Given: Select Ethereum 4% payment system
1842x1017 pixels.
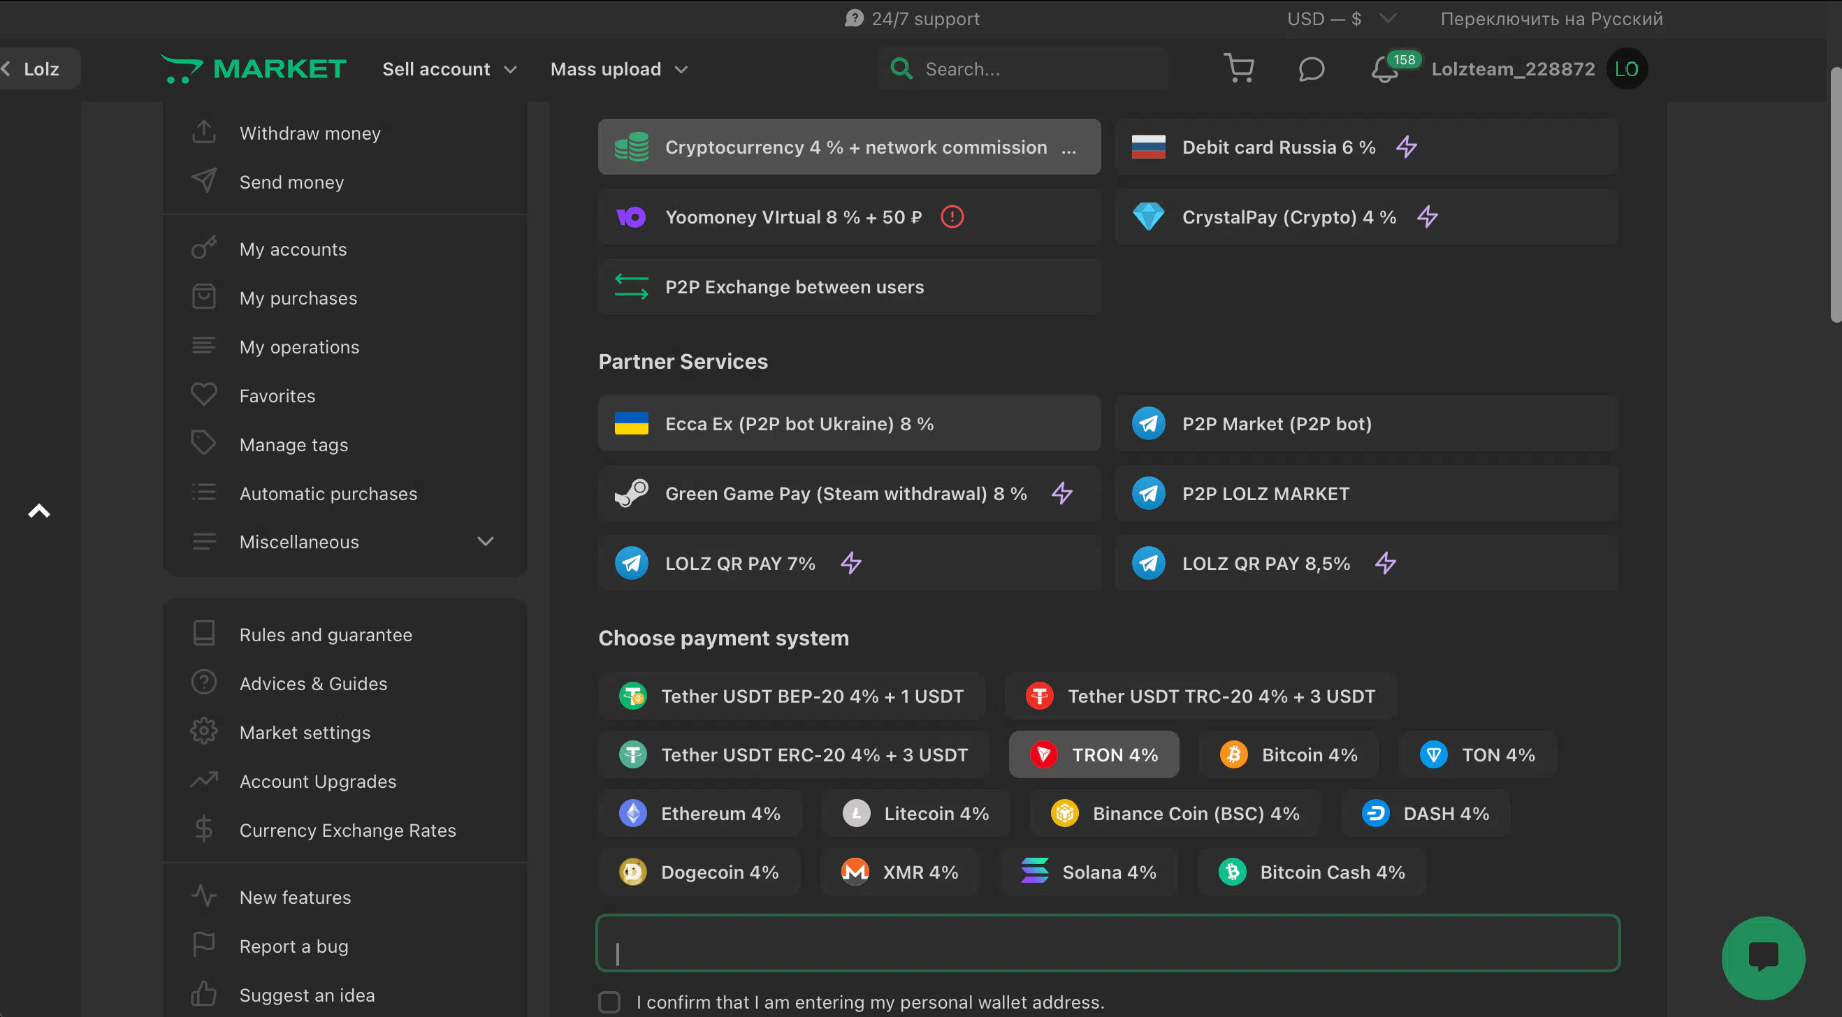Looking at the screenshot, I should 699,812.
